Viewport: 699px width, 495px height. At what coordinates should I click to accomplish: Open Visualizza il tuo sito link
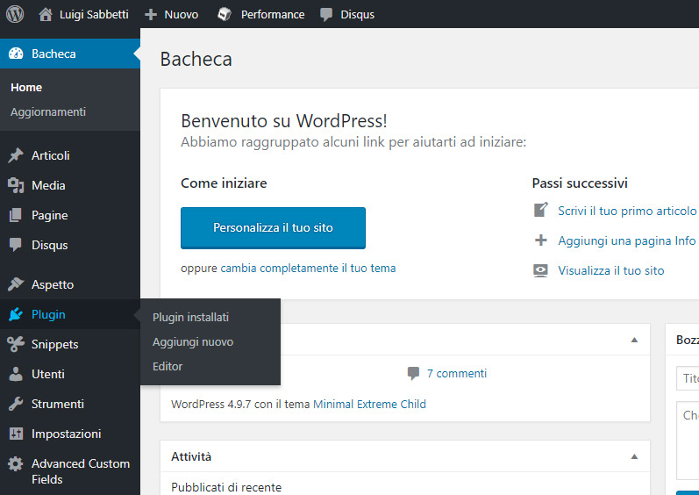click(610, 270)
